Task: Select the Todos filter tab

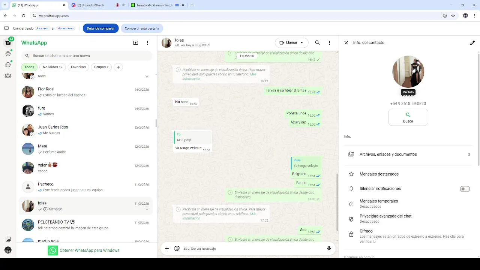Action: (29, 67)
